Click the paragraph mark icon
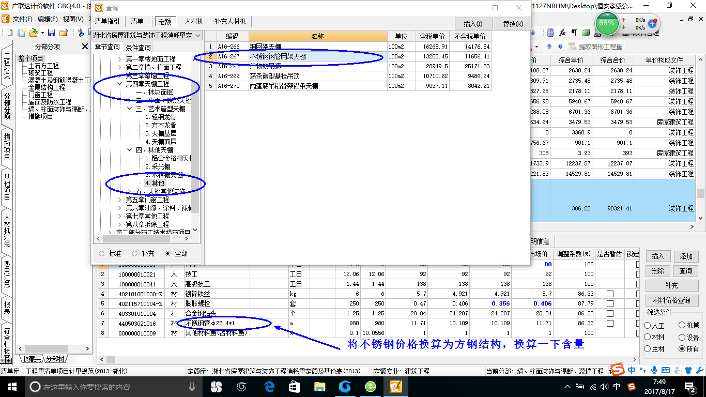The height and width of the screenshot is (397, 706). (574, 33)
